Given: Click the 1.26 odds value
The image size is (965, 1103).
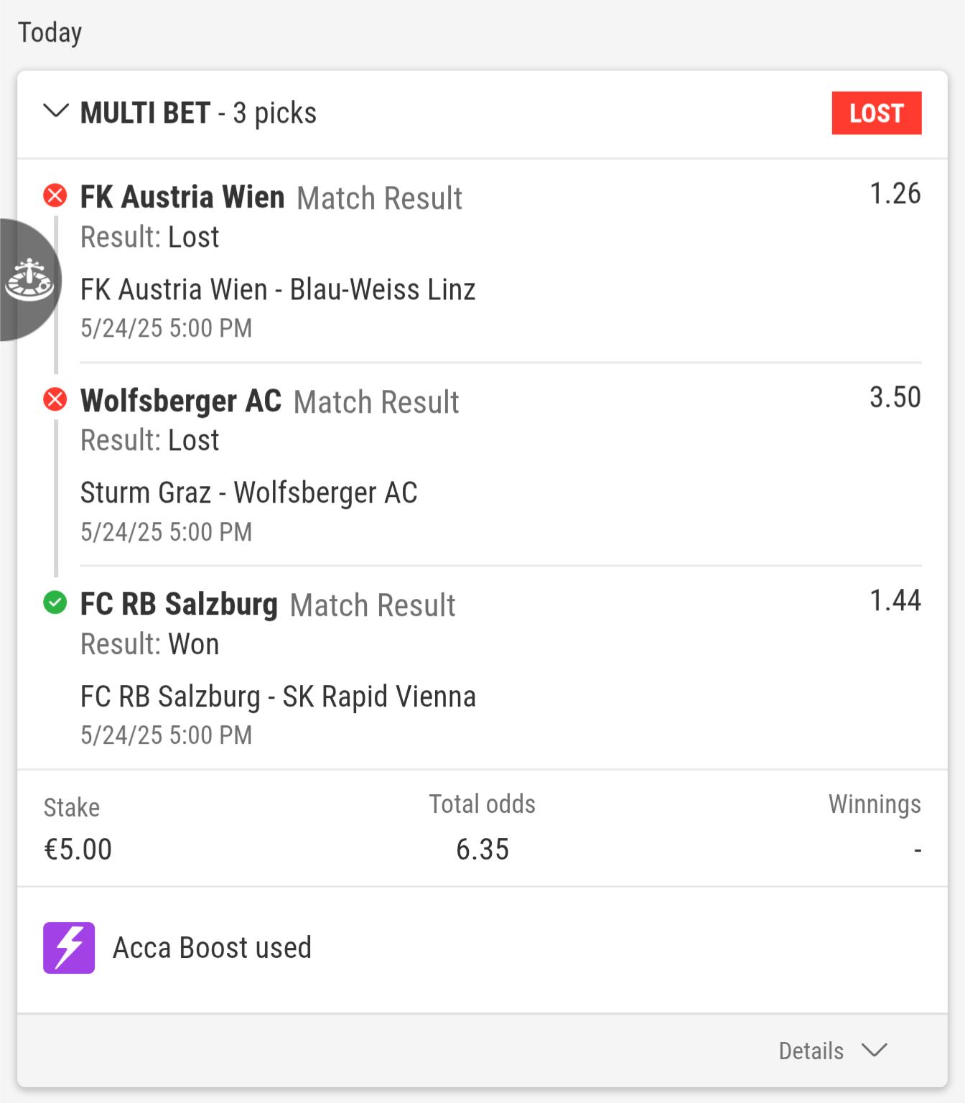Looking at the screenshot, I should coord(895,194).
